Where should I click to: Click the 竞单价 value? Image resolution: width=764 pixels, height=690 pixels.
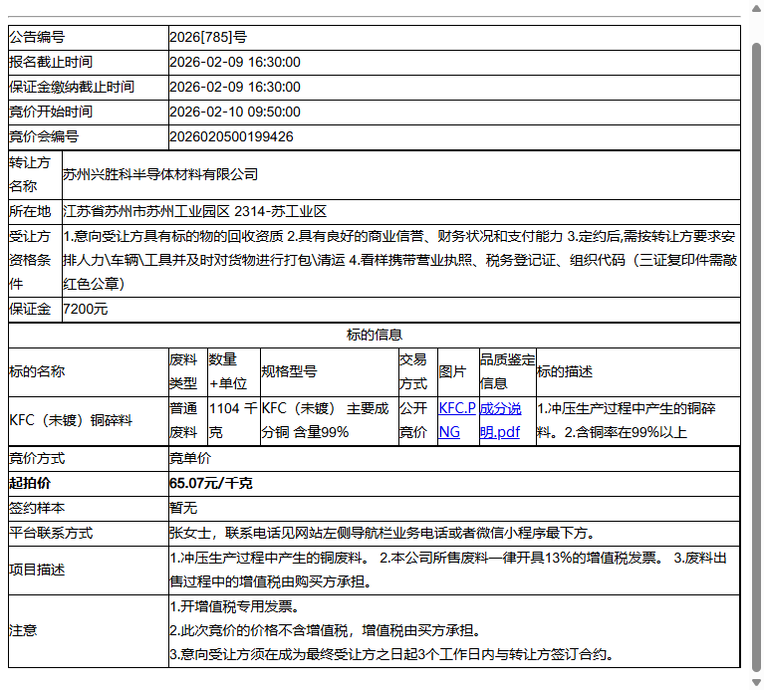coord(190,459)
